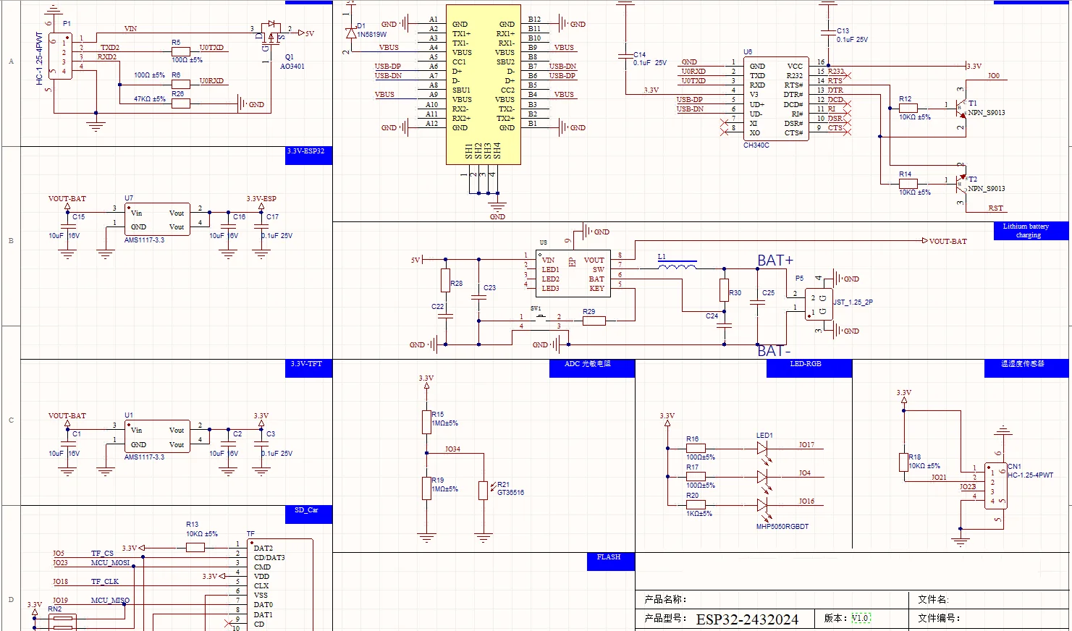This screenshot has width=1072, height=631.
Task: Select the Q1 AO3401 MOSFET
Action: pos(271,35)
